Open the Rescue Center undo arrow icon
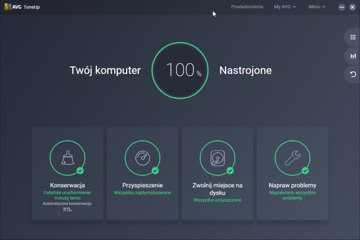Viewport: 360px width, 240px height. (353, 74)
